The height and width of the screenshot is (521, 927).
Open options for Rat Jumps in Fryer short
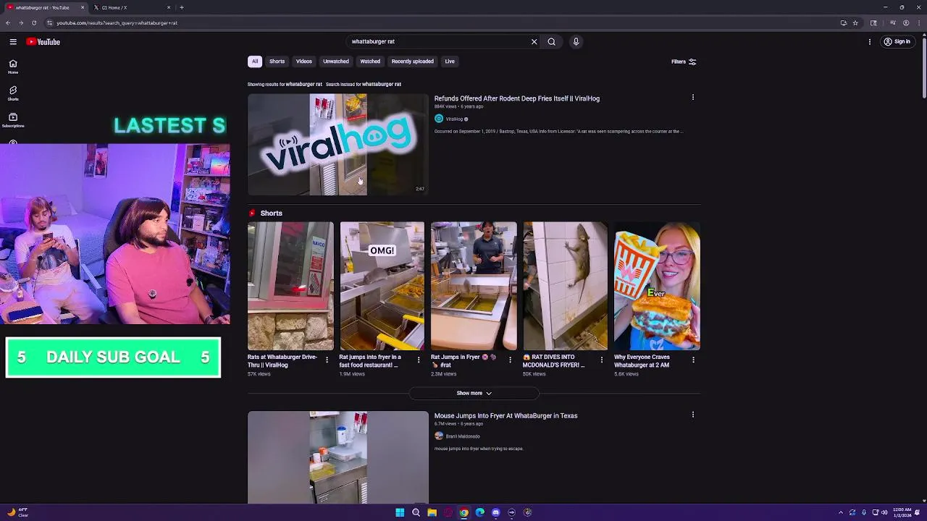510,360
